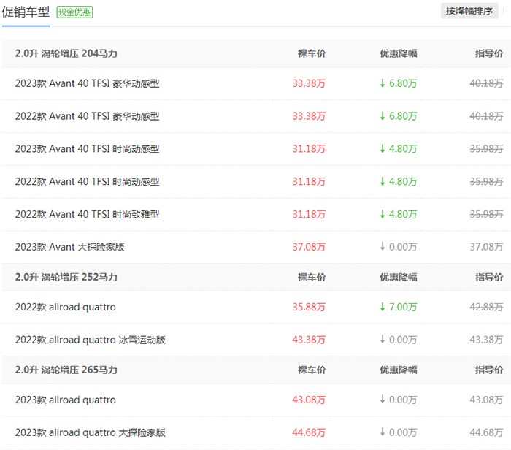Click the red 35.88万 bare car price

click(x=309, y=308)
